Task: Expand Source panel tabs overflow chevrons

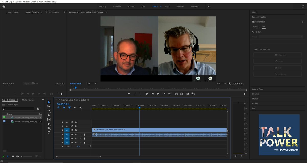Action: tap(65, 12)
